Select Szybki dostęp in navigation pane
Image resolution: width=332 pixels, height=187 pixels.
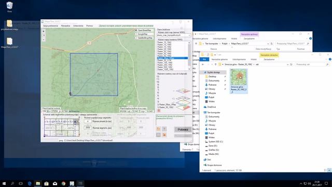(213, 73)
